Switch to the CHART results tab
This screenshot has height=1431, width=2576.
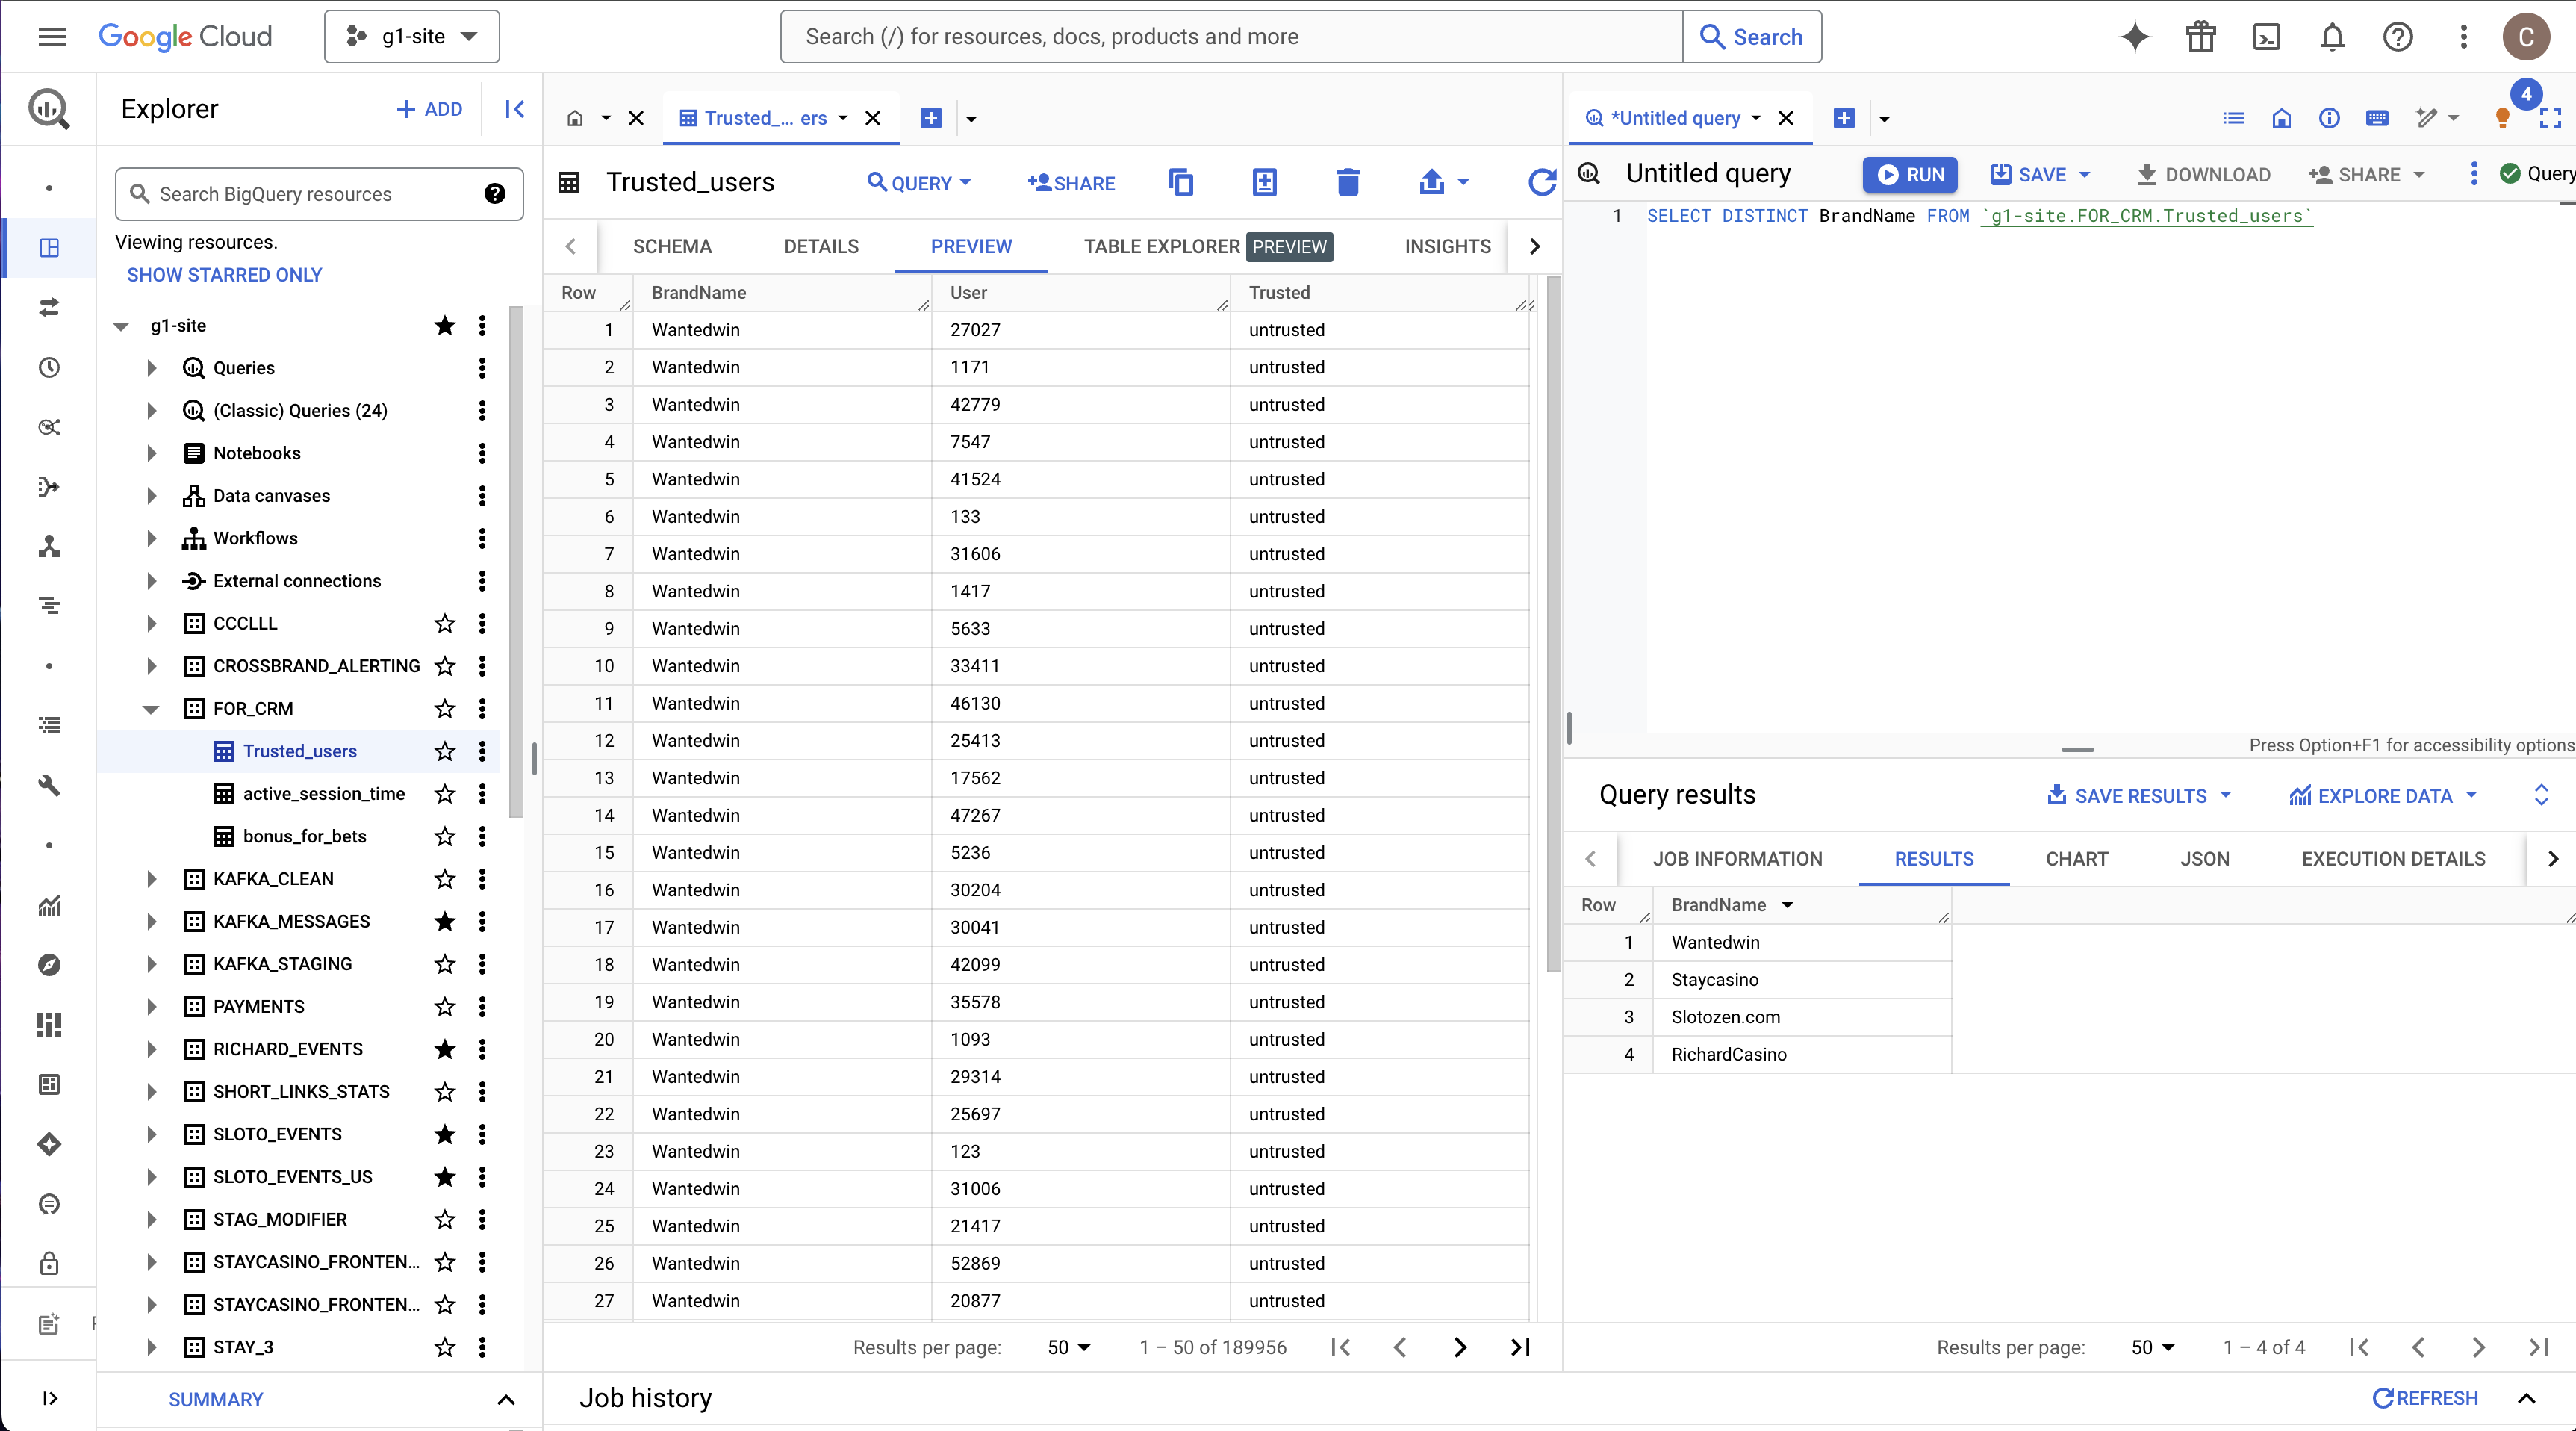click(2076, 859)
